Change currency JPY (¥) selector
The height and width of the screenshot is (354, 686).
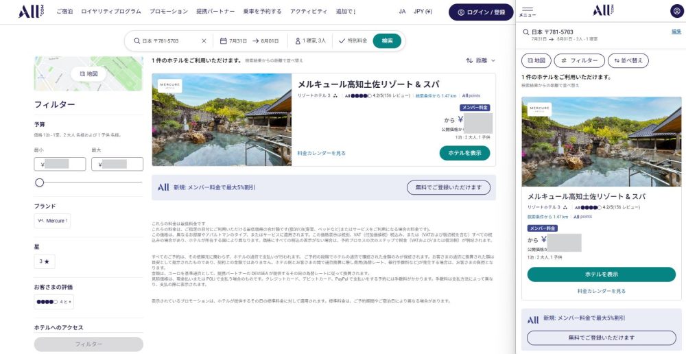pyautogui.click(x=423, y=12)
